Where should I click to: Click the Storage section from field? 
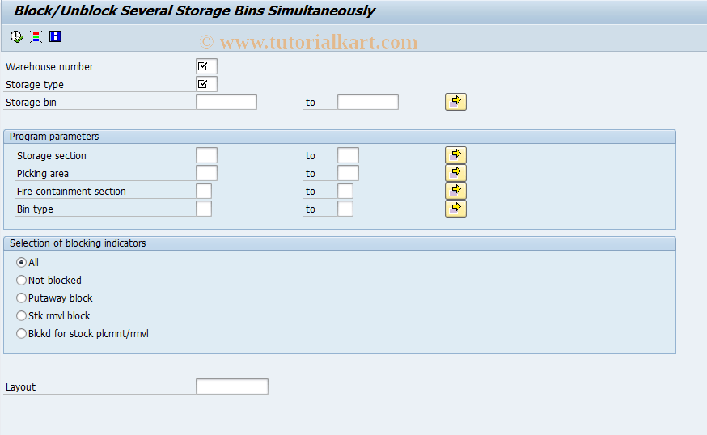point(206,155)
